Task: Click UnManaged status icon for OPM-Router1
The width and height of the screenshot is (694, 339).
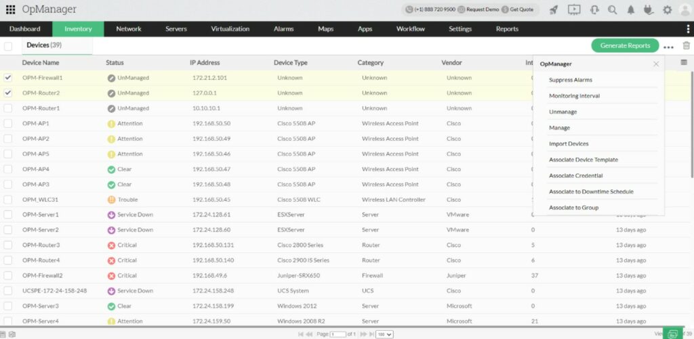Action: (112, 108)
